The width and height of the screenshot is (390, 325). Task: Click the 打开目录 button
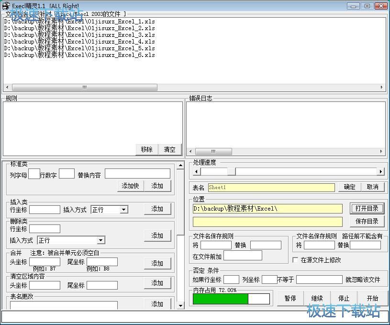(x=367, y=208)
